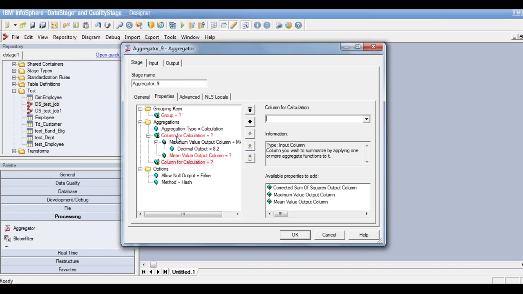This screenshot has height=294, width=523.
Task: Click the pencil annotation toolbar icon
Action: click(x=233, y=25)
